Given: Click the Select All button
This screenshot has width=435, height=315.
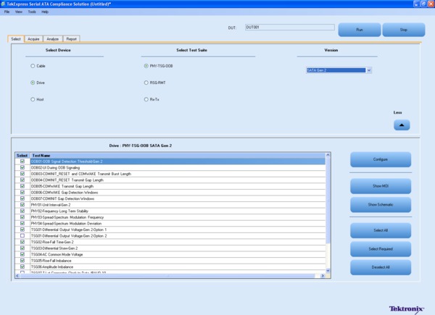Looking at the screenshot, I should (x=381, y=230).
